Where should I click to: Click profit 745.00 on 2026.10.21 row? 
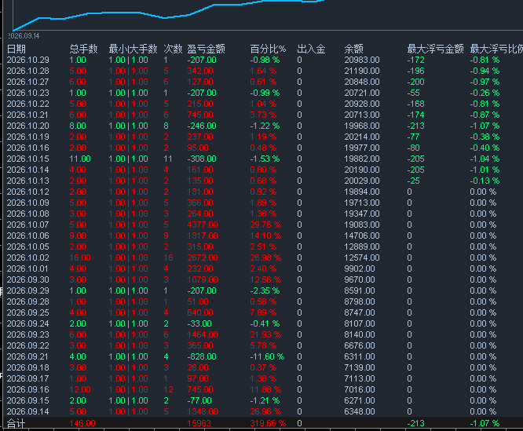coord(199,115)
